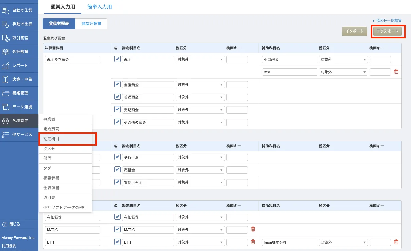
Task: Click the 自動で仕訳 sidebar icon
Action: 6,10
